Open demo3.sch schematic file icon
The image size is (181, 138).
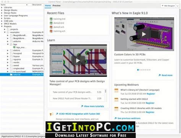pos(51,27)
